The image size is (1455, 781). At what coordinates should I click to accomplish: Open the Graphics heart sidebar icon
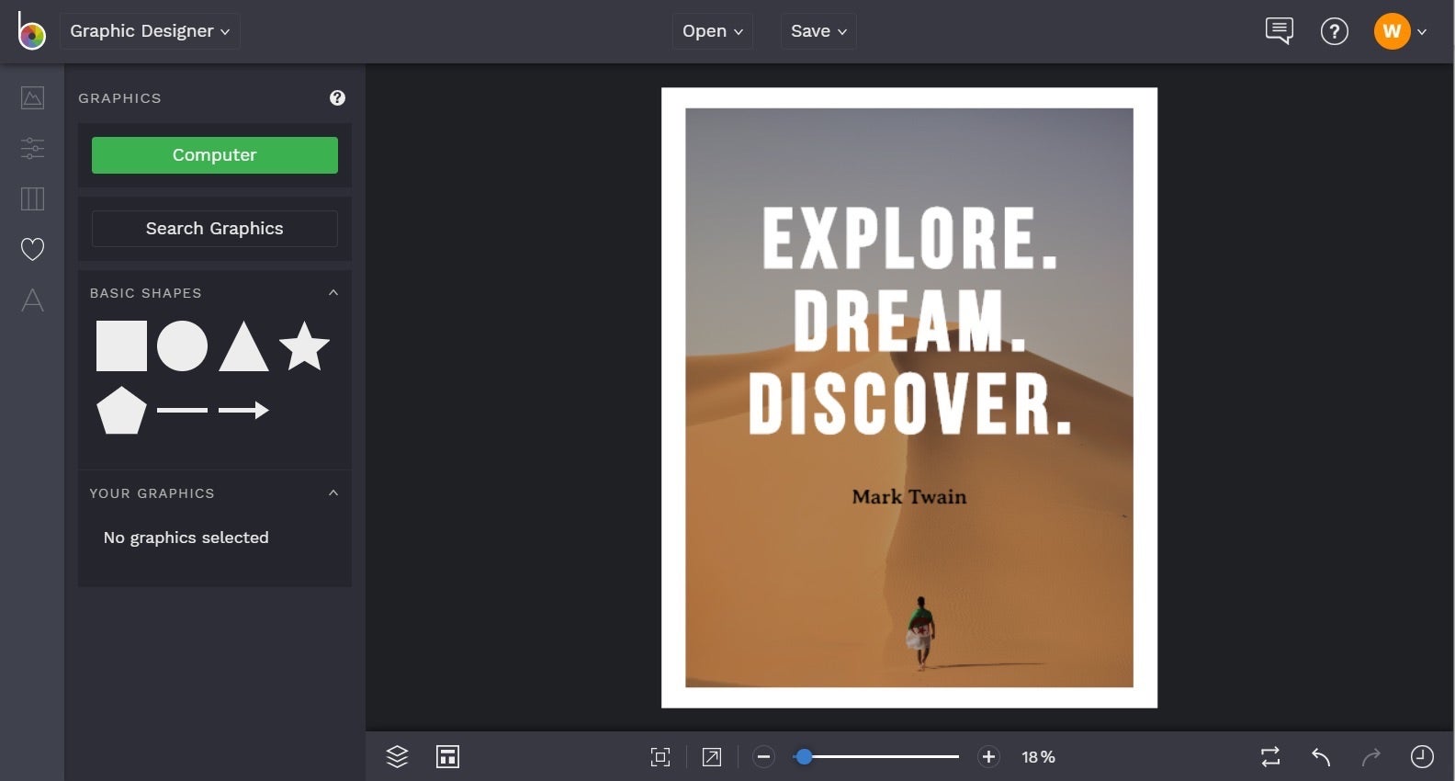pyautogui.click(x=32, y=249)
